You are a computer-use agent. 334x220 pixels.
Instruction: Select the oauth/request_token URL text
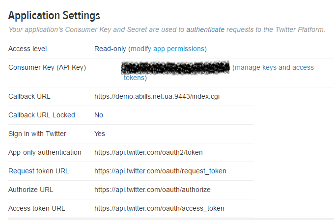click(160, 171)
